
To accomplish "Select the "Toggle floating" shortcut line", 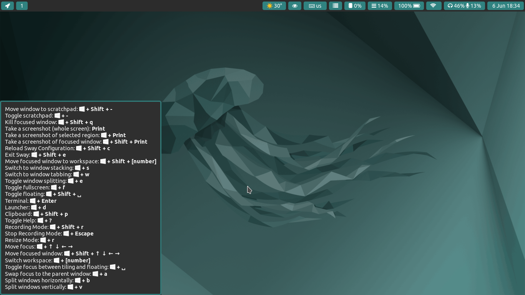I will tap(43, 194).
